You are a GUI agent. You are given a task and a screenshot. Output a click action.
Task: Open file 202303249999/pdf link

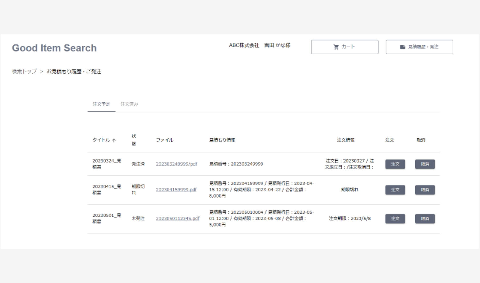[176, 164]
